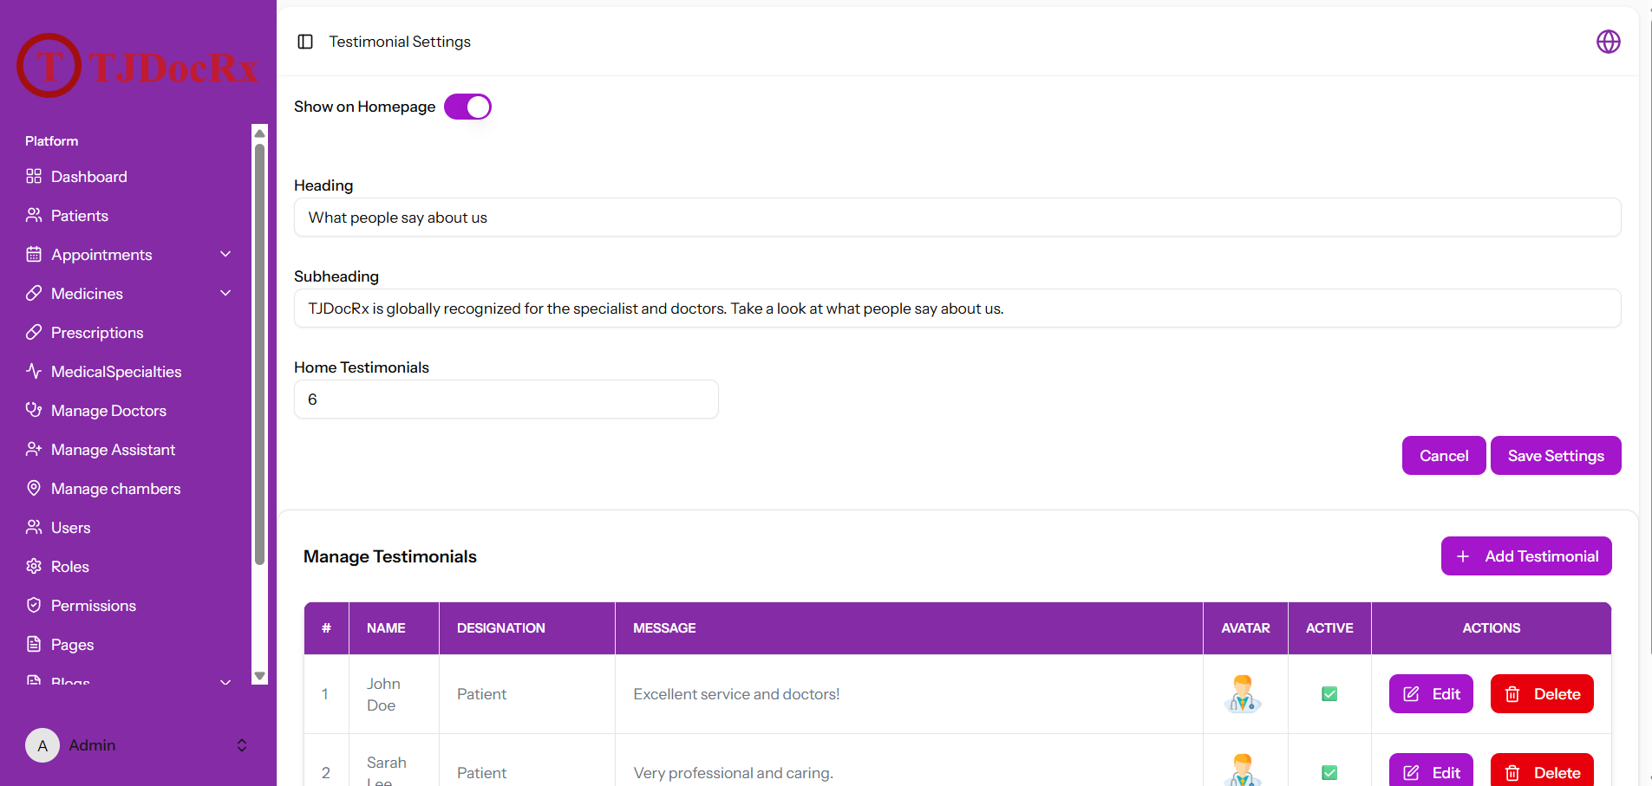Viewport: 1652px width, 786px height.
Task: Click the Roles gear item
Action: 129,567
